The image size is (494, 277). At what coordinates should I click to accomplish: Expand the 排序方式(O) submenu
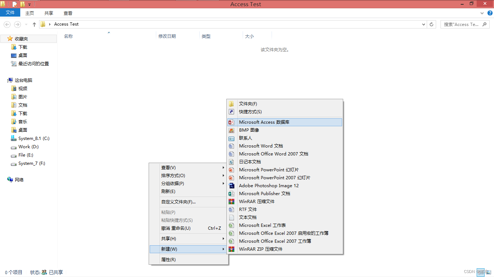point(188,176)
